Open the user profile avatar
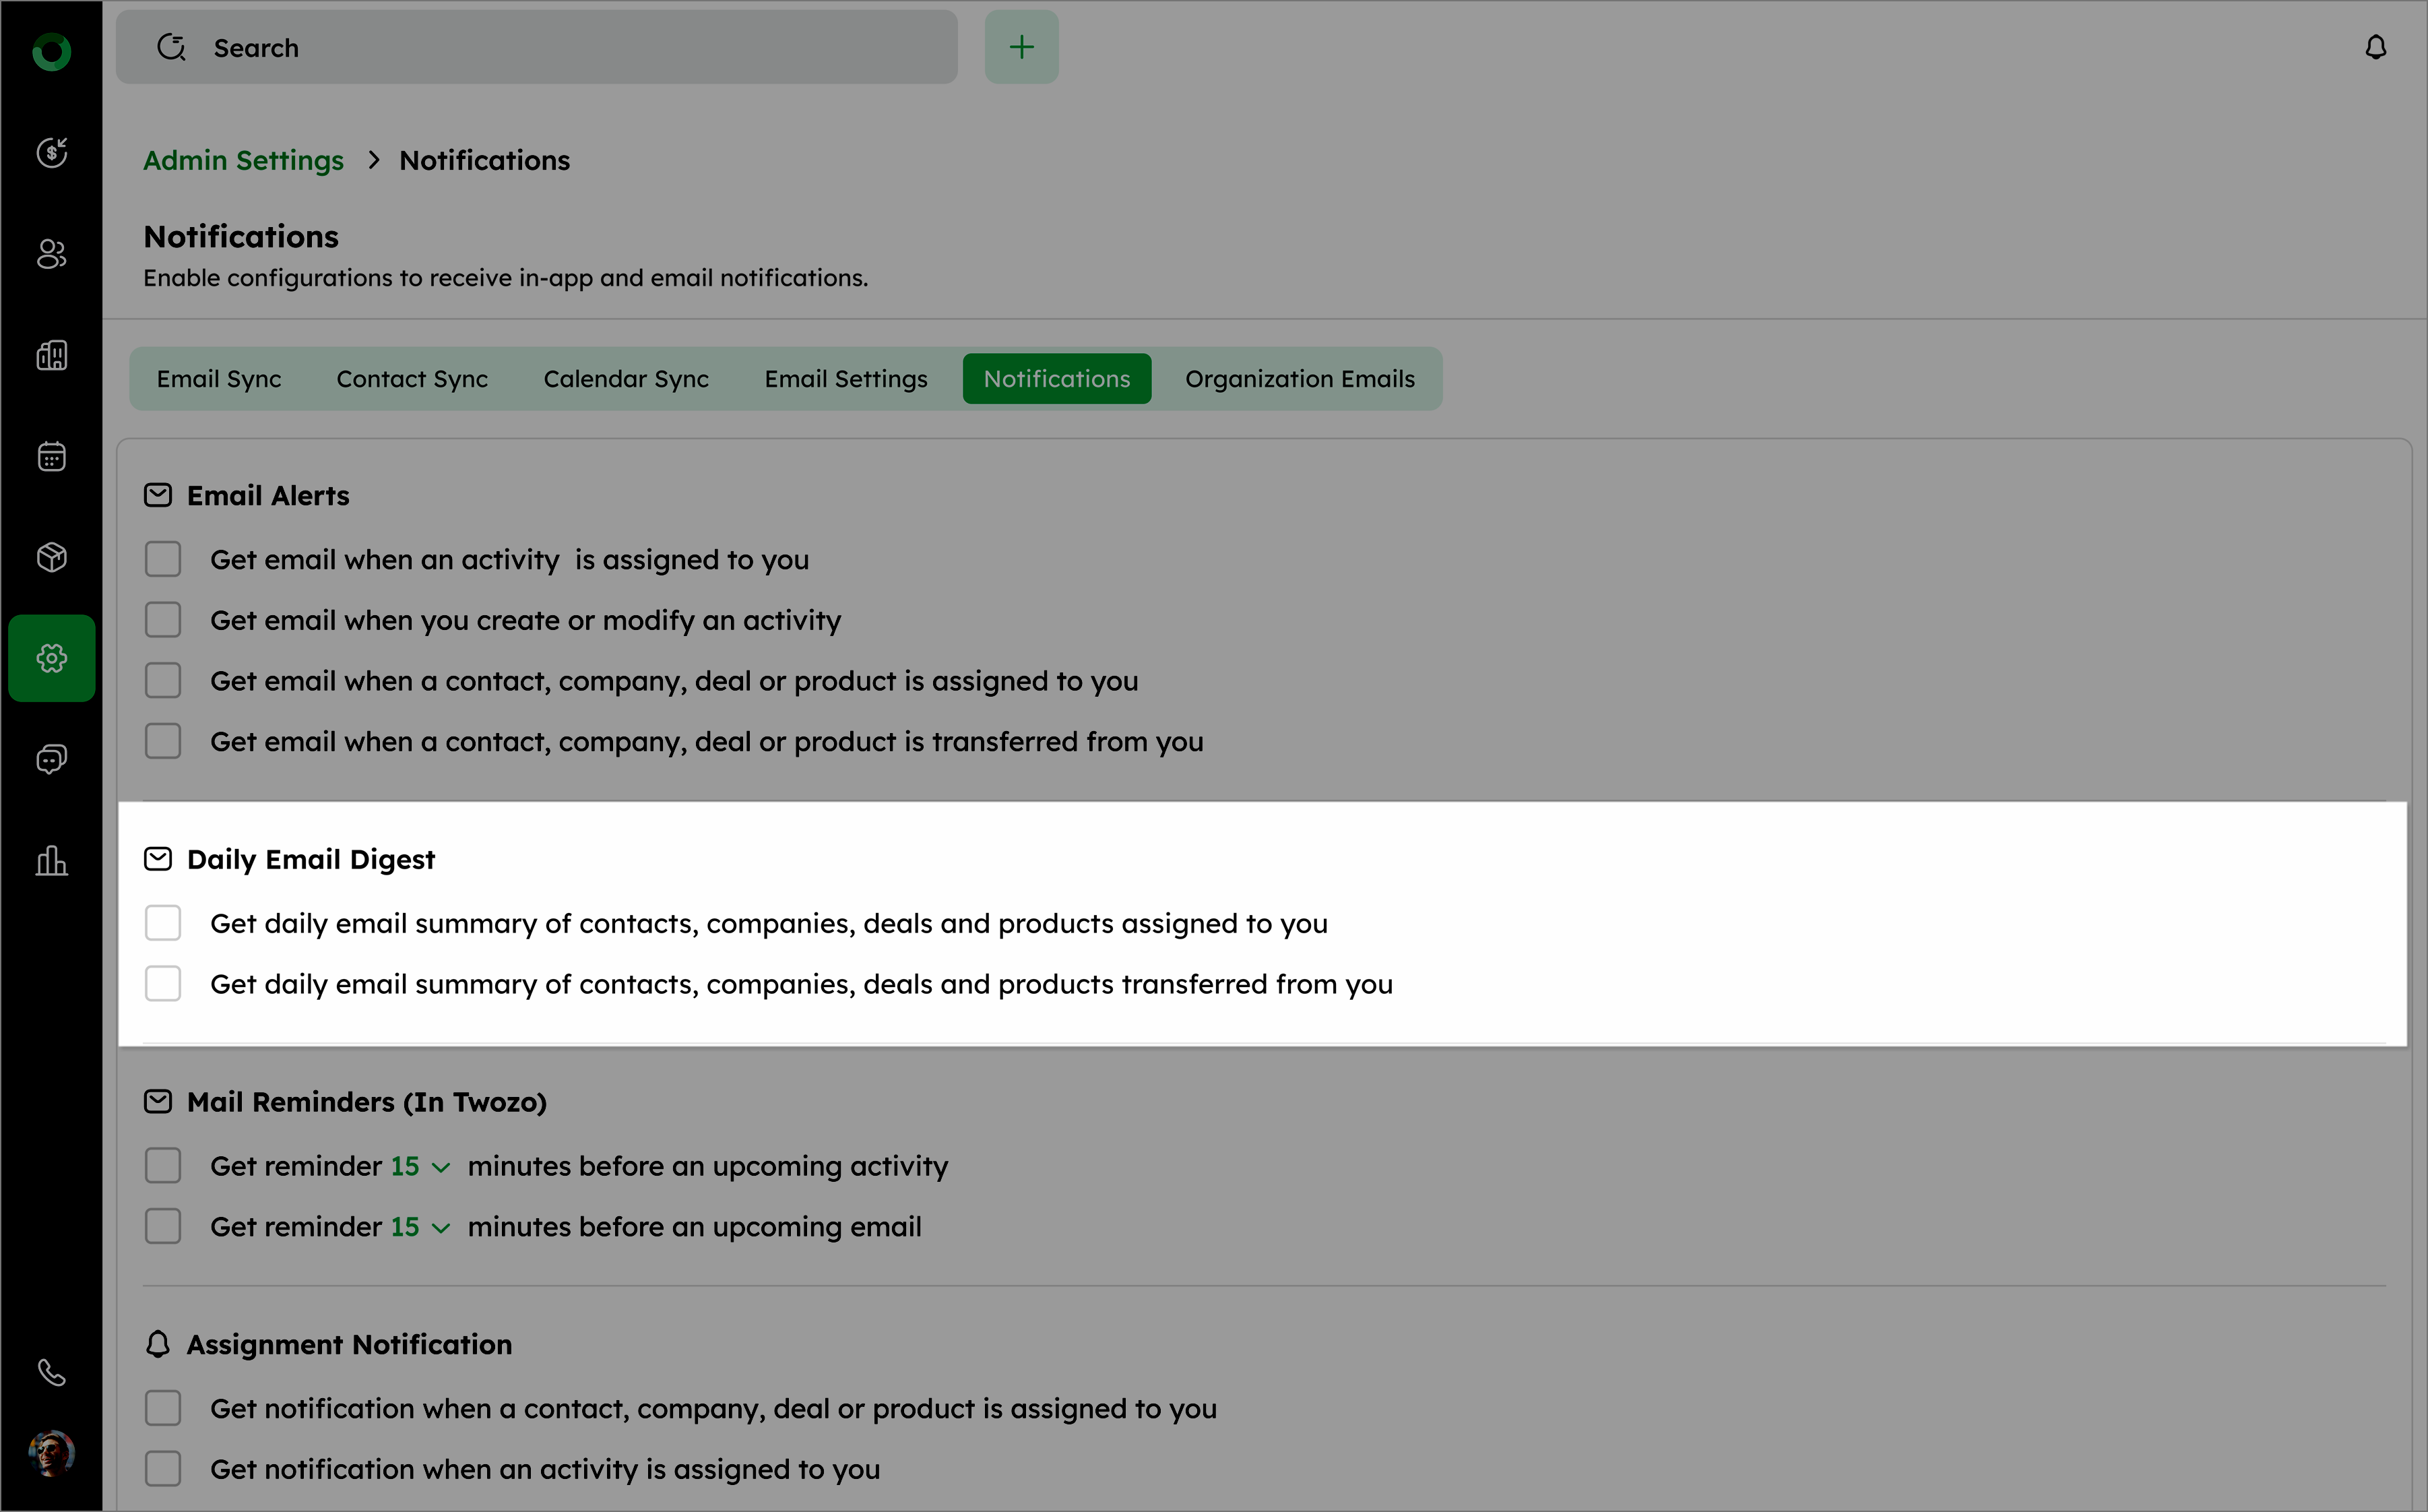Viewport: 2428px width, 1512px height. click(x=51, y=1452)
